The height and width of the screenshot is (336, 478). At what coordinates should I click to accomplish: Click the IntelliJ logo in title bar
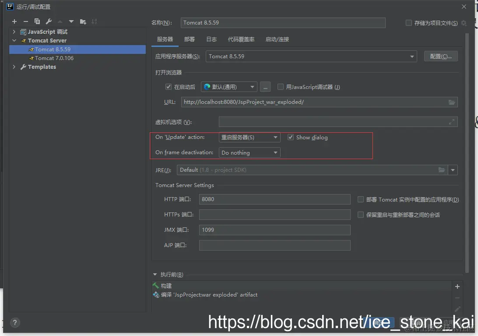tap(10, 7)
